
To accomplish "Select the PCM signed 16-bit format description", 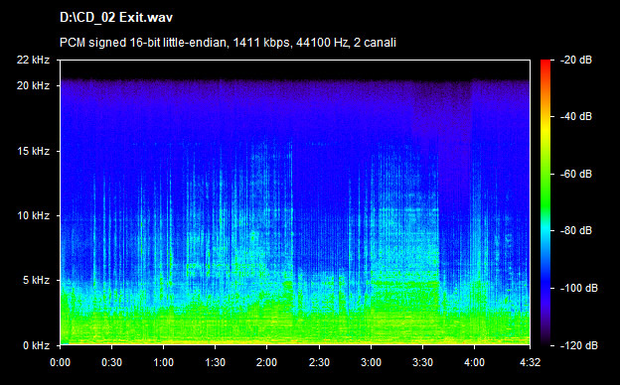I will pos(228,43).
